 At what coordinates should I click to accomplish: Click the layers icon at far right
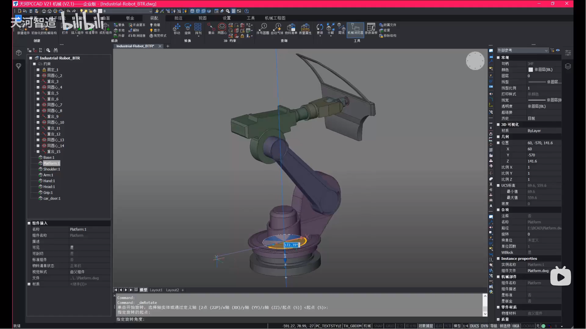568,66
